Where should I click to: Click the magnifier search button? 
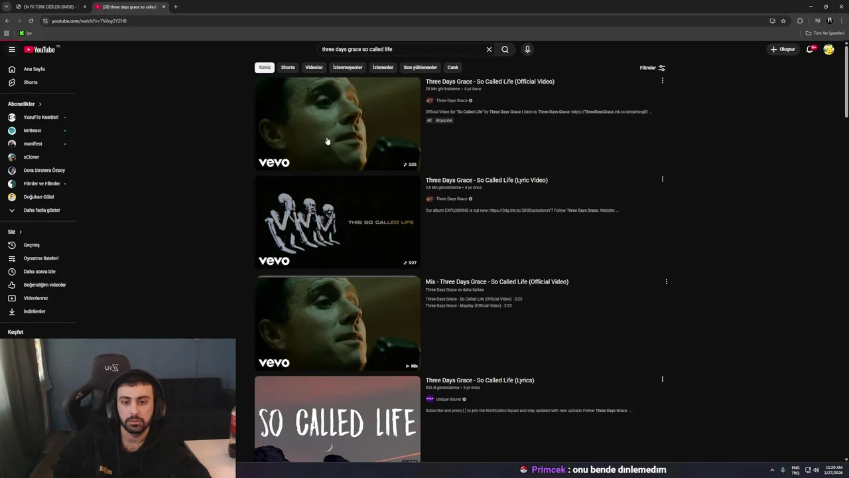505,49
